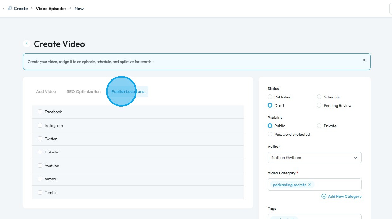
Task: Select Private visibility
Action: click(319, 126)
